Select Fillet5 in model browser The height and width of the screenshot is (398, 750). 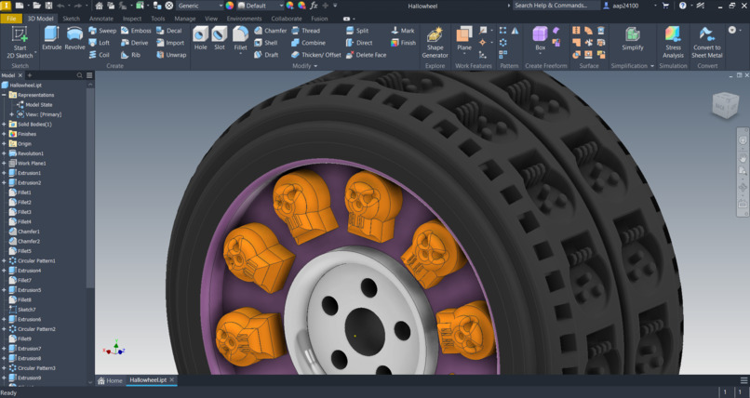click(24, 251)
